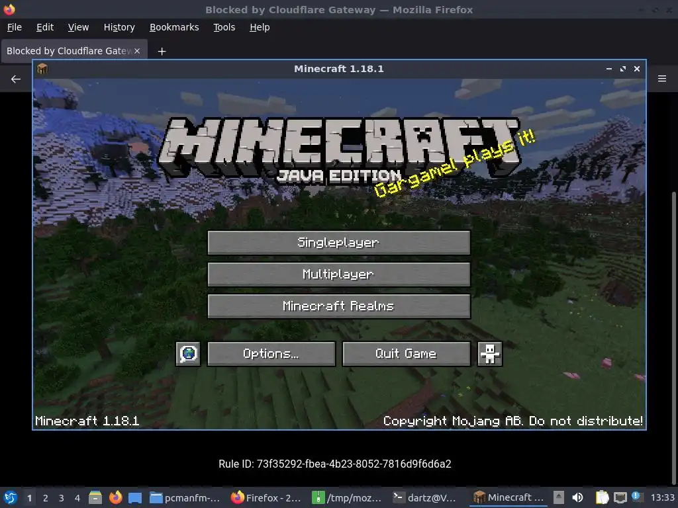This screenshot has height=508, width=678.
Task: Click Rule ID text on blocked page
Action: coord(334,464)
